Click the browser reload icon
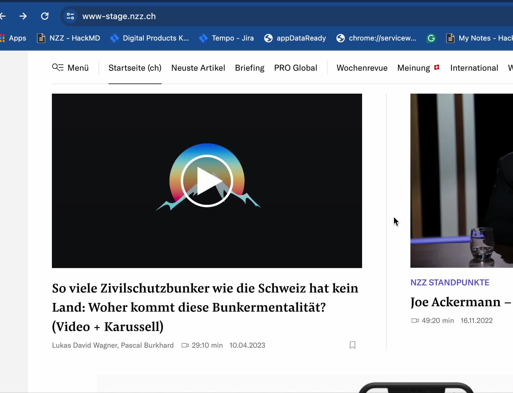Image resolution: width=513 pixels, height=393 pixels. tap(45, 16)
